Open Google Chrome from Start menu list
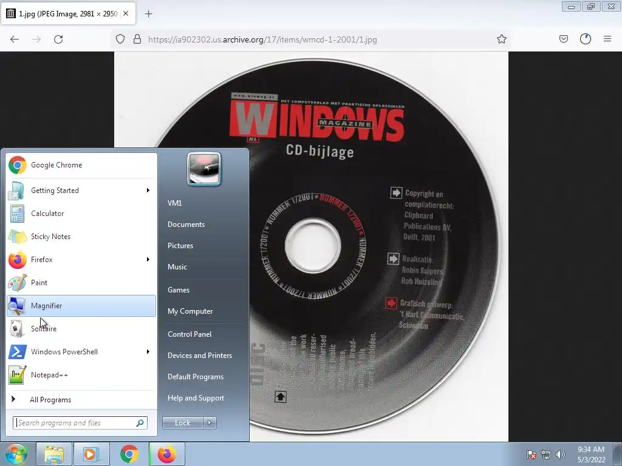This screenshot has width=622, height=466. (x=81, y=165)
